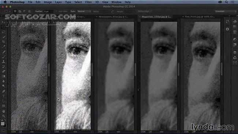Viewport: 238px width, 134px height.
Task: Toggle the Anti-alias checkbox
Action: 56,11
